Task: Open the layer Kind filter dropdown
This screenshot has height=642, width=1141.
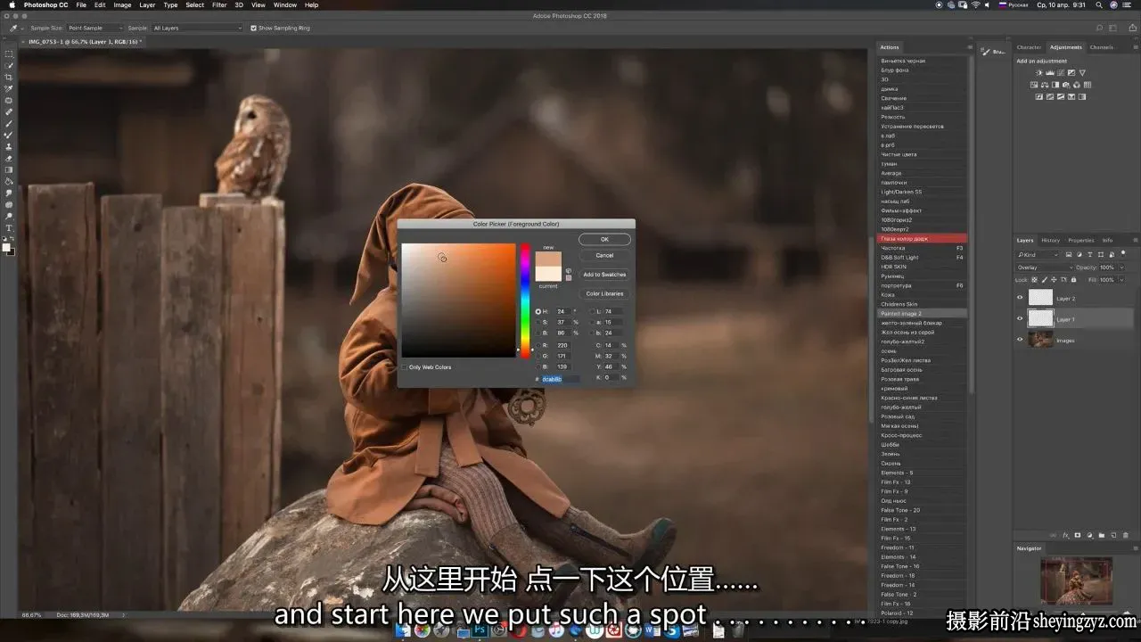Action: [x=1036, y=255]
